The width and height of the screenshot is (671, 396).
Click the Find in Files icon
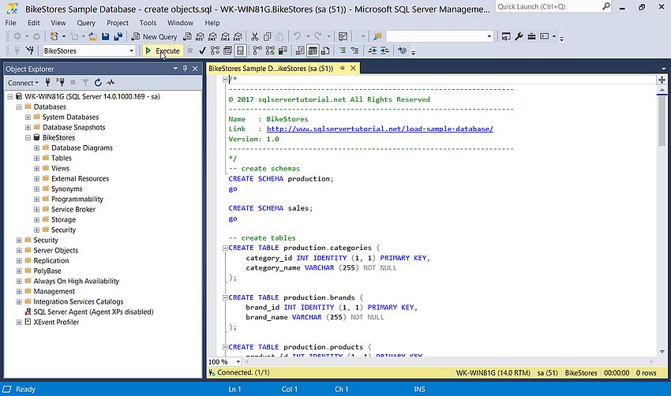[377, 37]
